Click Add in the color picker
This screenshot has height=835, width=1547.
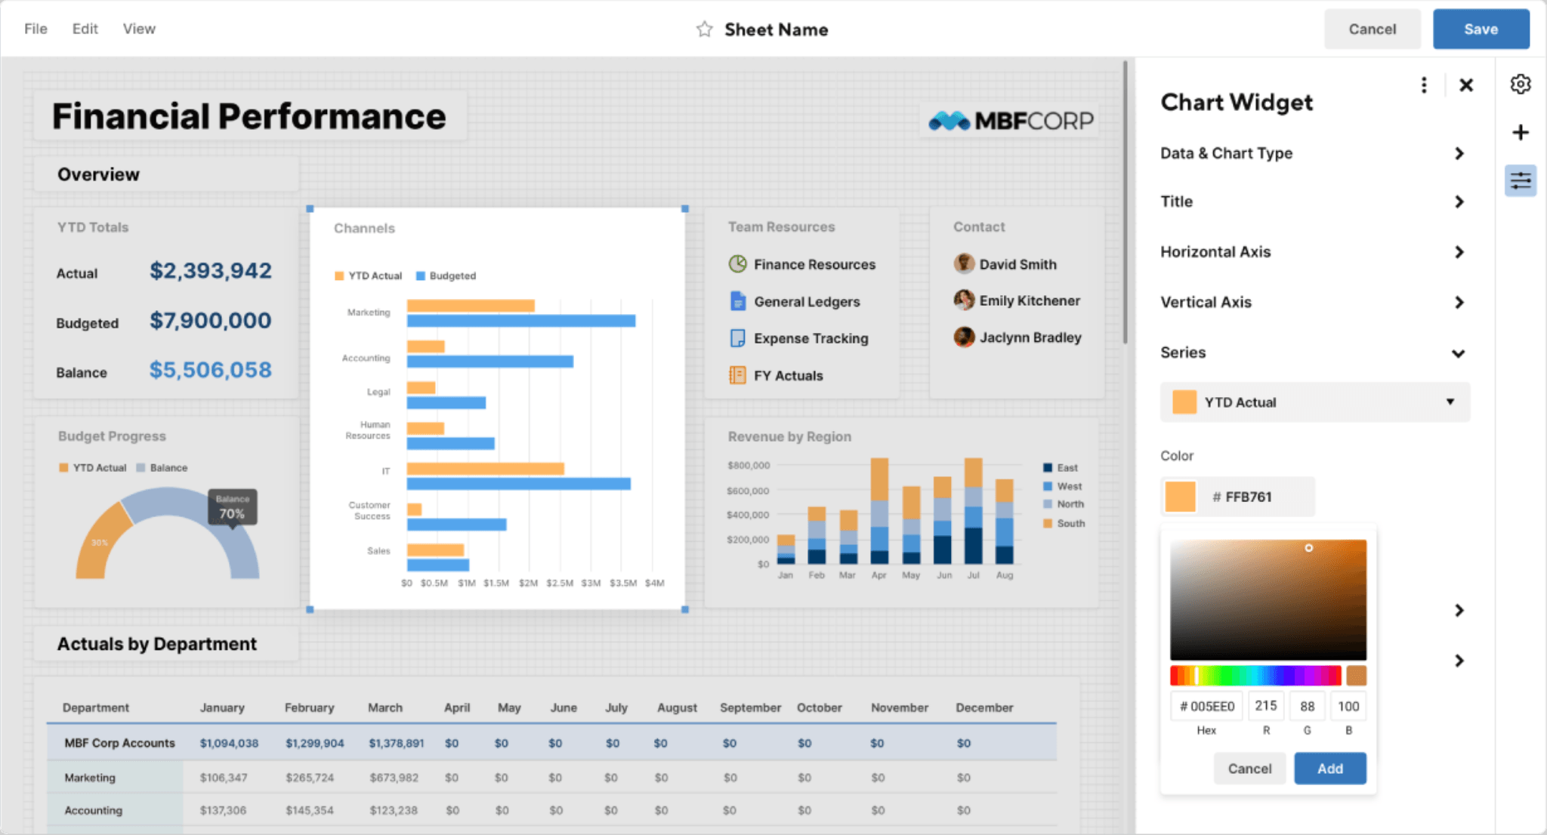(x=1329, y=769)
